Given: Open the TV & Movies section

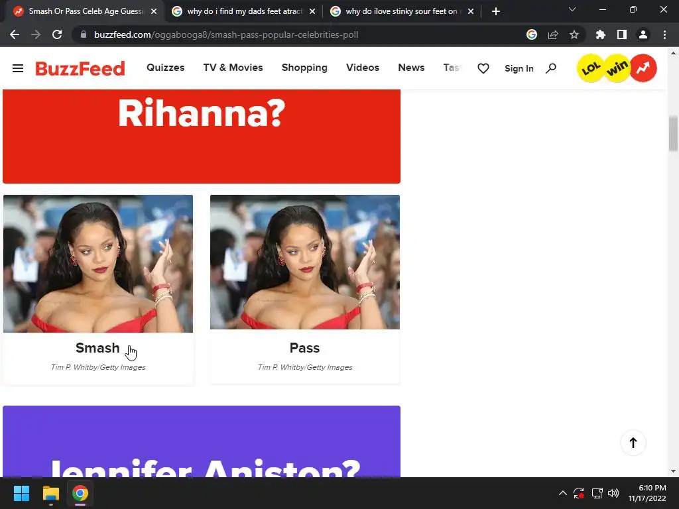Looking at the screenshot, I should click(233, 68).
